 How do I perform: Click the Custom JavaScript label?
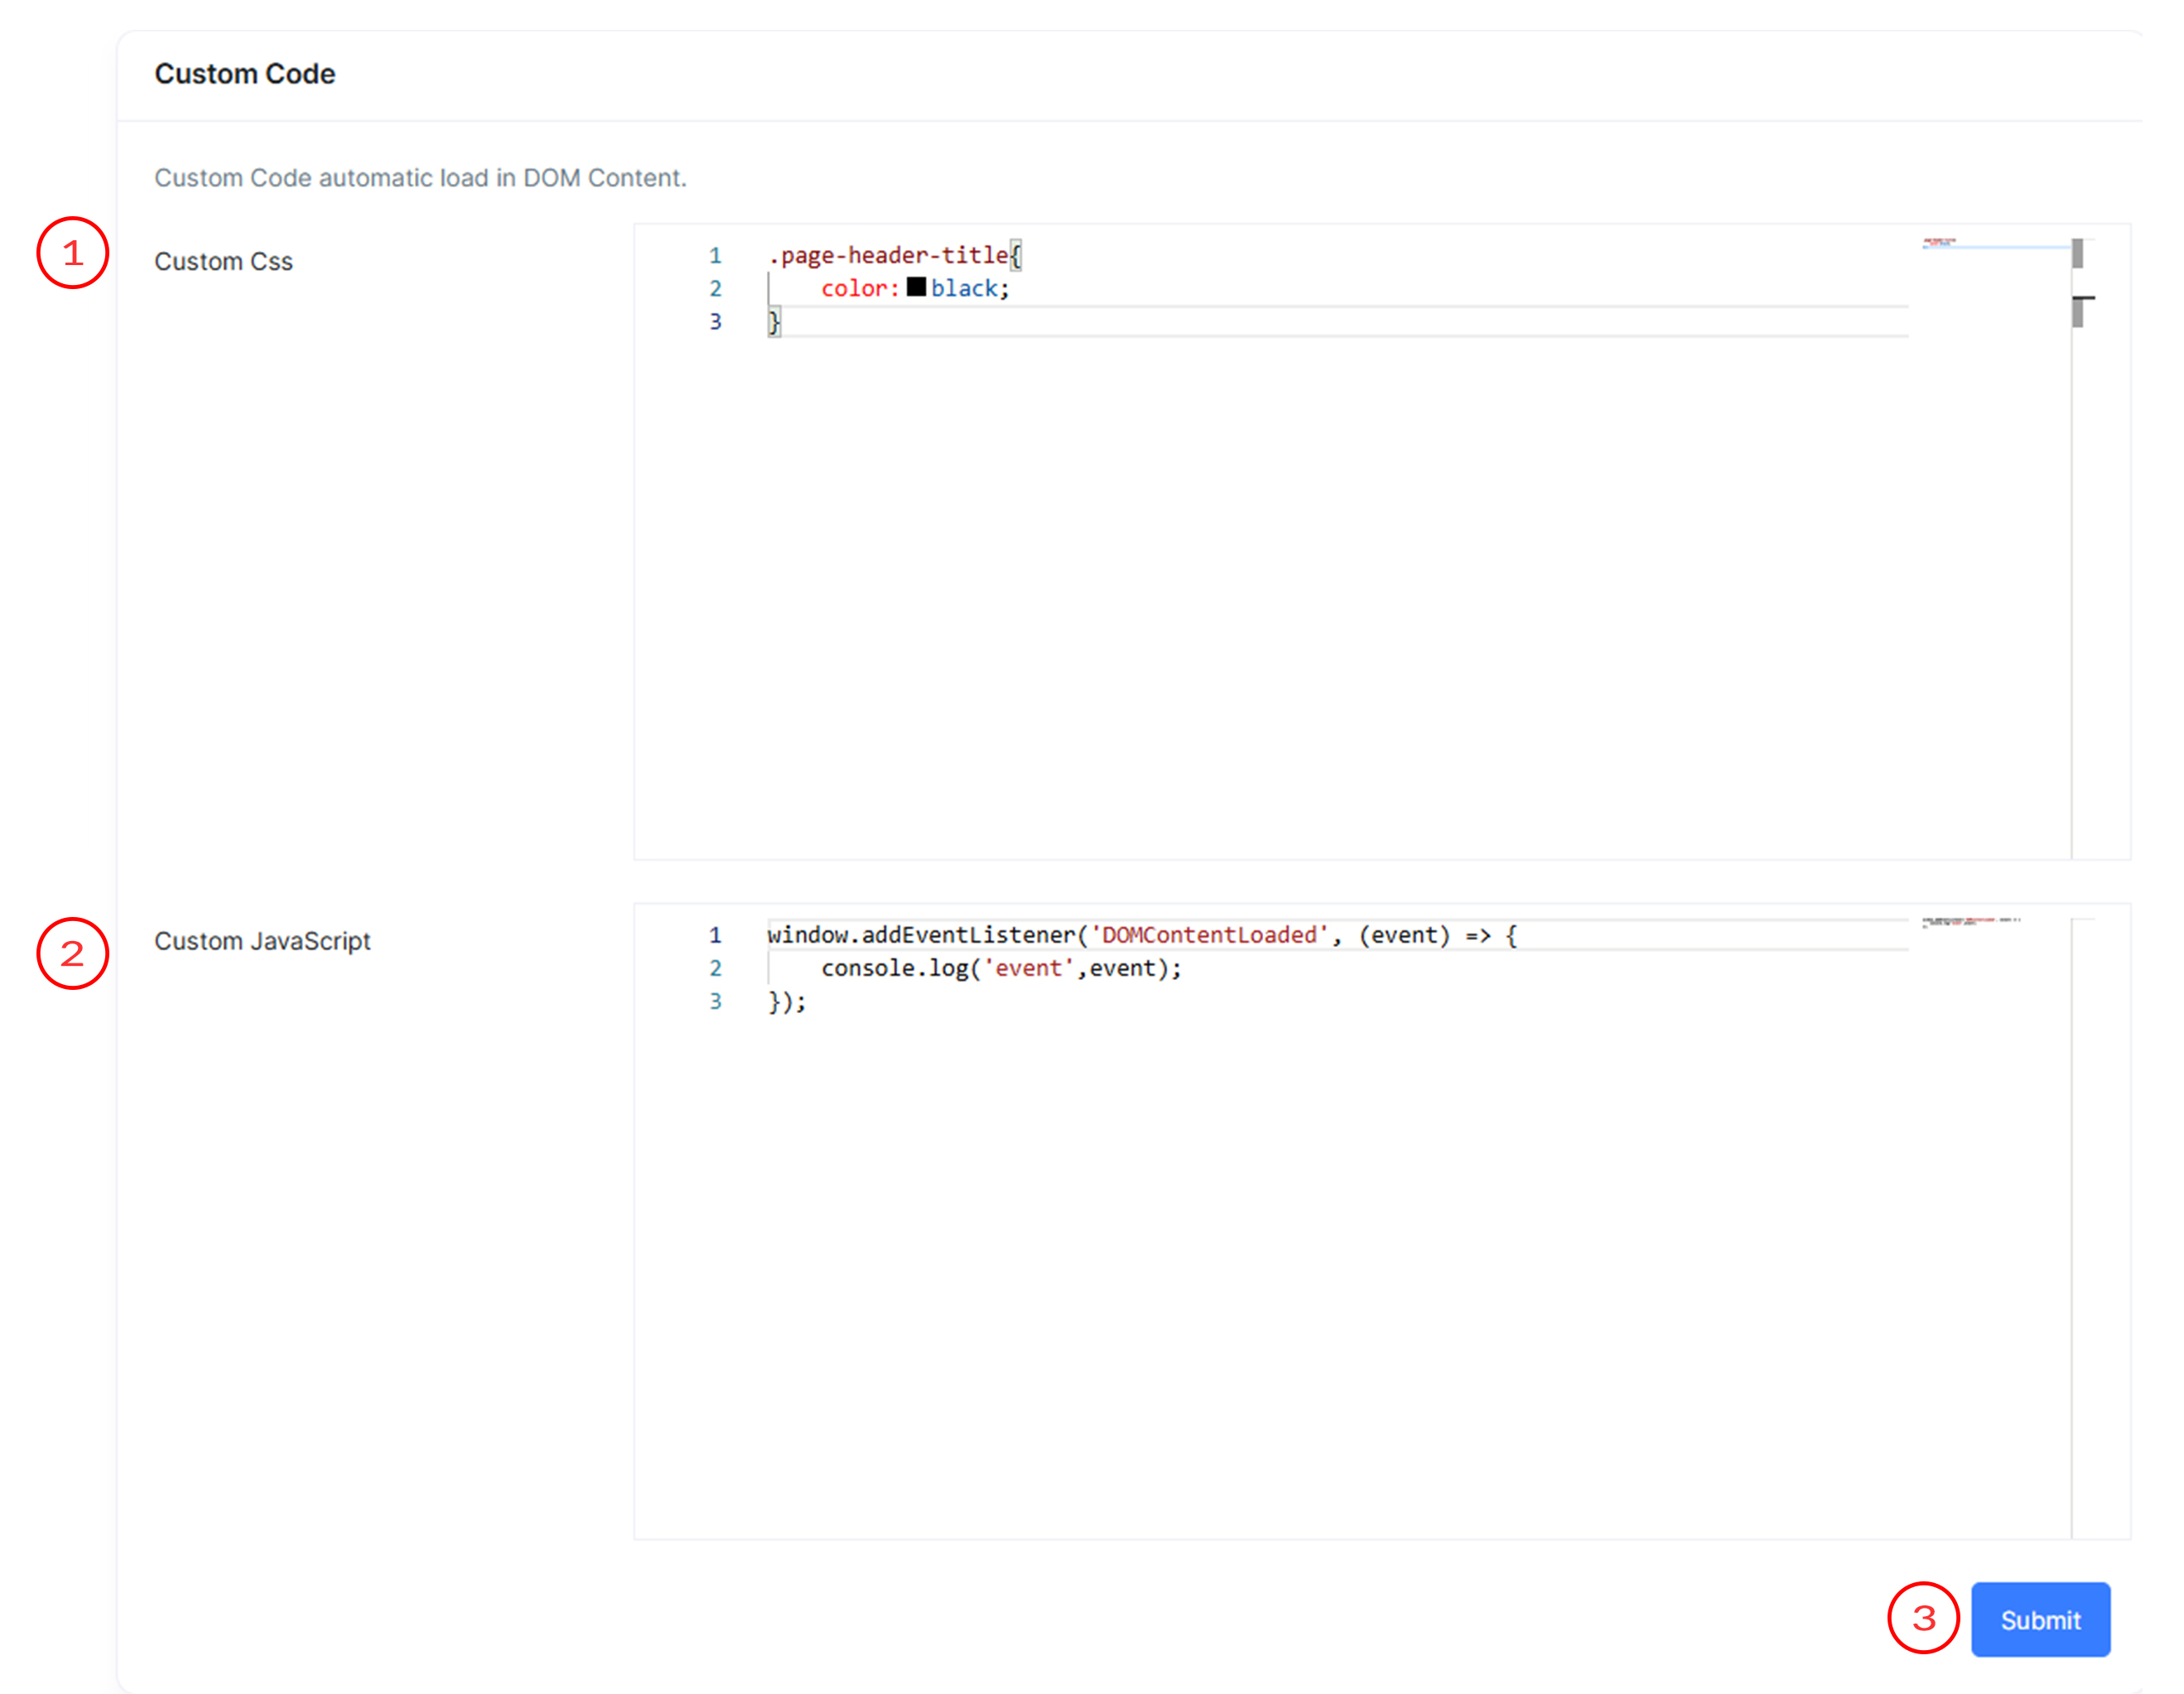(262, 940)
